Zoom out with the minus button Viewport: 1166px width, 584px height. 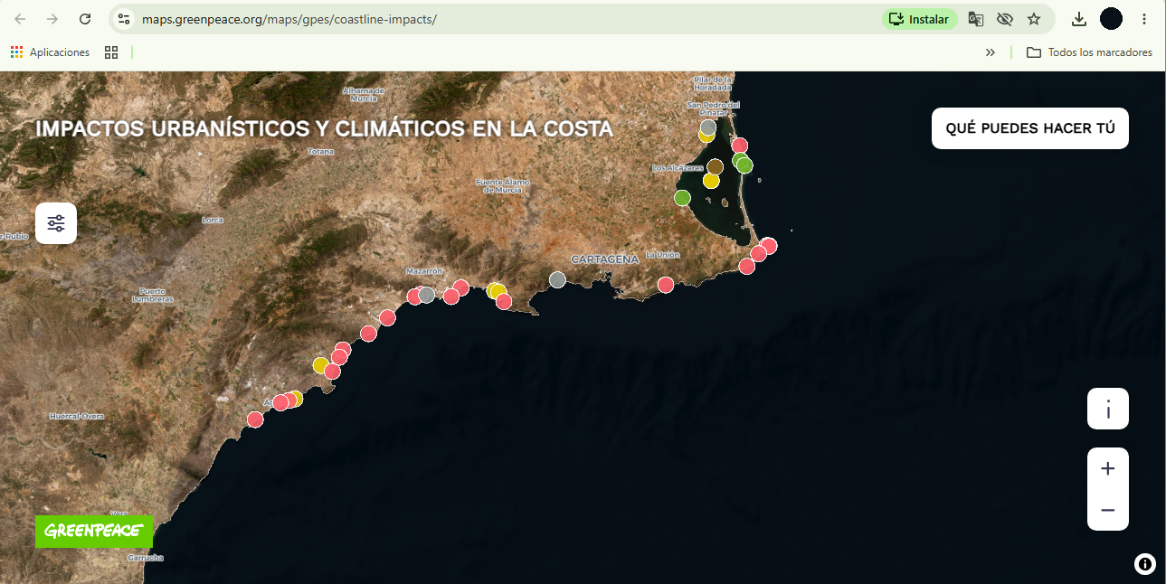[1108, 510]
